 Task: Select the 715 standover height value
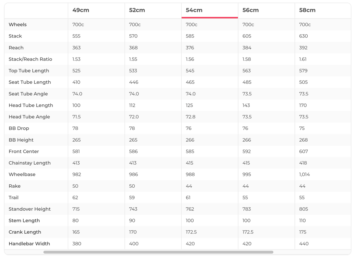(x=76, y=209)
